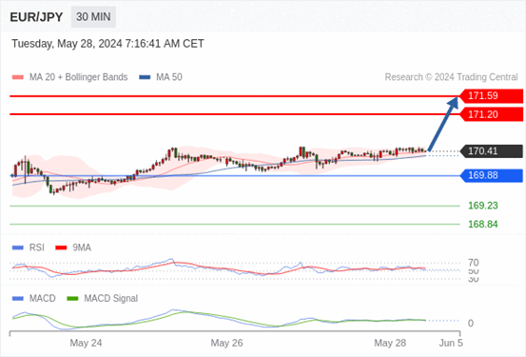
Task: Click the 168.84 support level value
Action: (x=483, y=224)
